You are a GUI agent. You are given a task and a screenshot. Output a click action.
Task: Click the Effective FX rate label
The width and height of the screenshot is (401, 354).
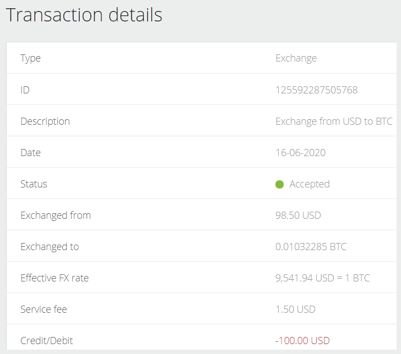pyautogui.click(x=55, y=278)
